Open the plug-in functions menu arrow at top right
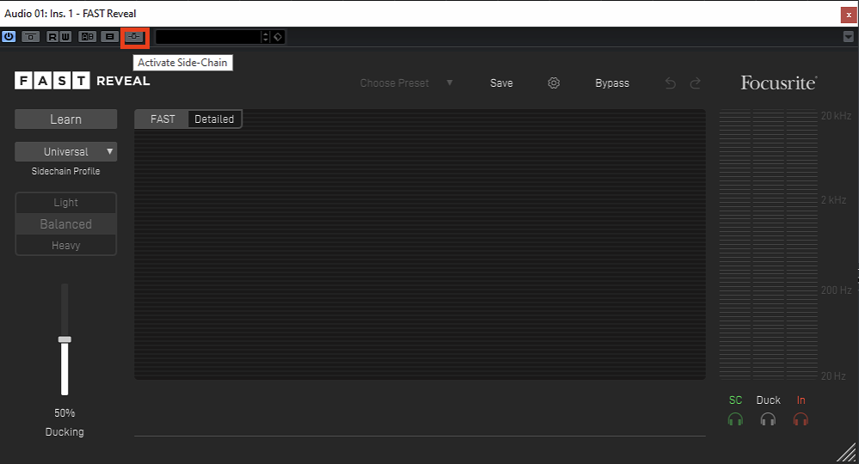859x464 pixels. pyautogui.click(x=848, y=37)
